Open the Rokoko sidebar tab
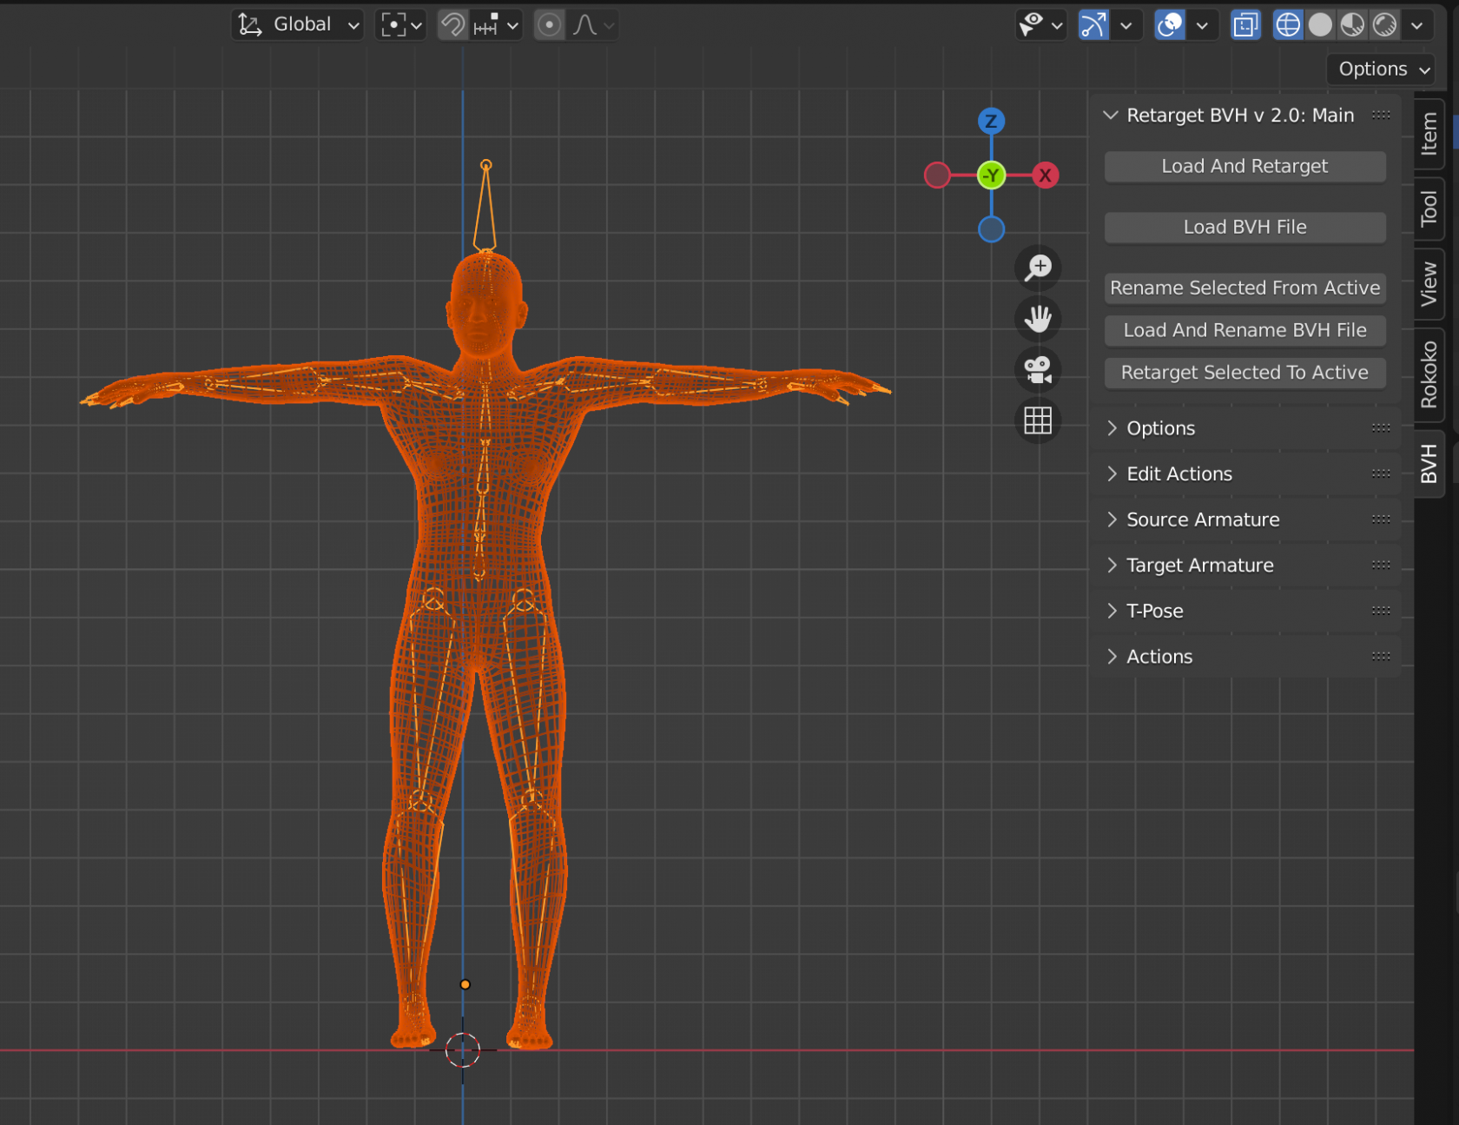Viewport: 1459px width, 1125px height. (1429, 374)
